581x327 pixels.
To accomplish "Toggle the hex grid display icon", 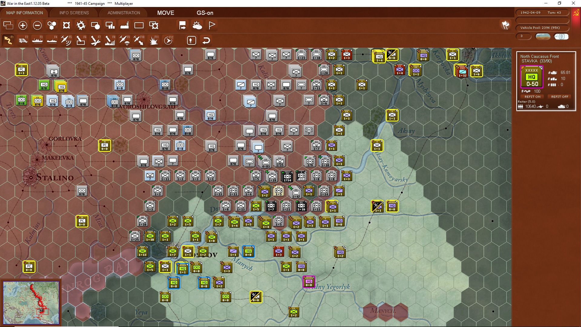I will (x=52, y=25).
